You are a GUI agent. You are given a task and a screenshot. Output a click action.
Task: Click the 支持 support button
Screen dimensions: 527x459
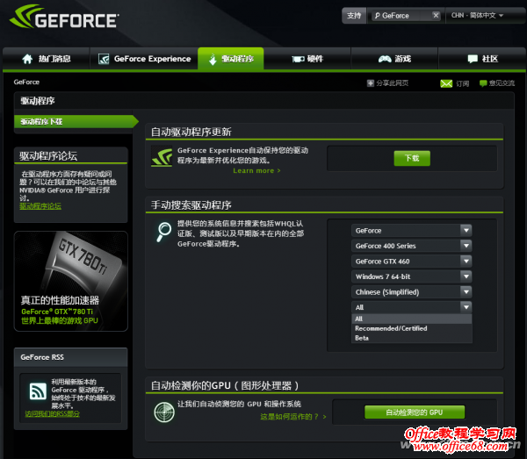(x=354, y=16)
